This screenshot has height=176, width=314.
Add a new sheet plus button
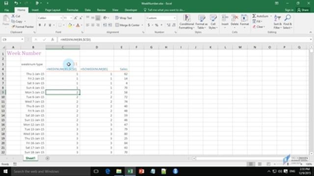(48, 158)
